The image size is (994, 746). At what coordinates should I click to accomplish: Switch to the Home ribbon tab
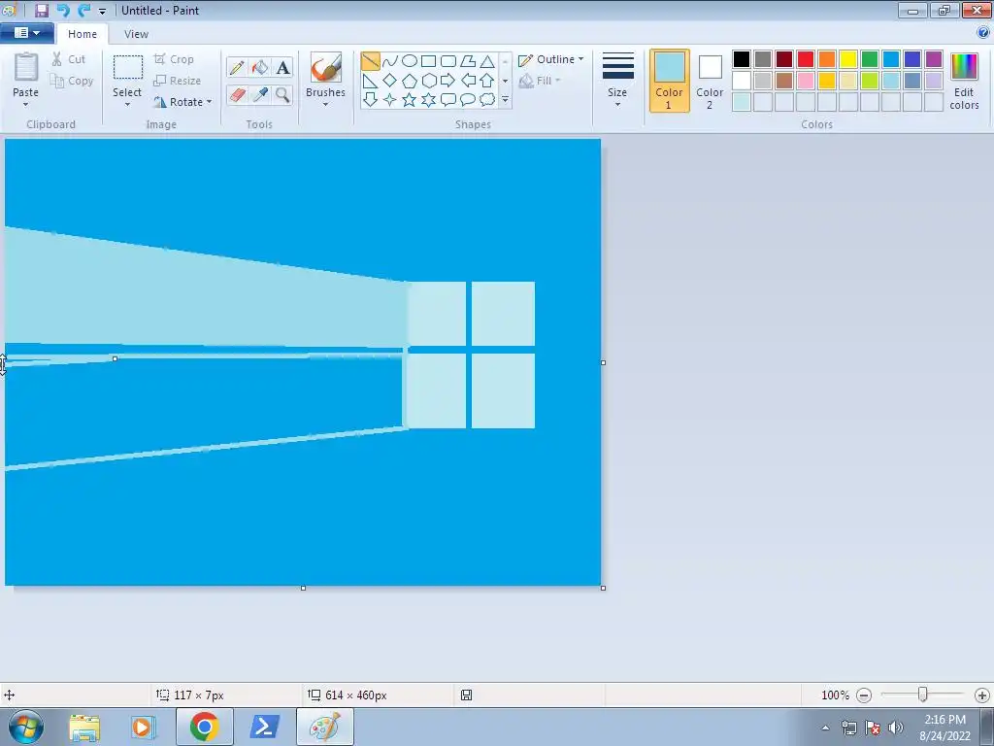point(83,34)
